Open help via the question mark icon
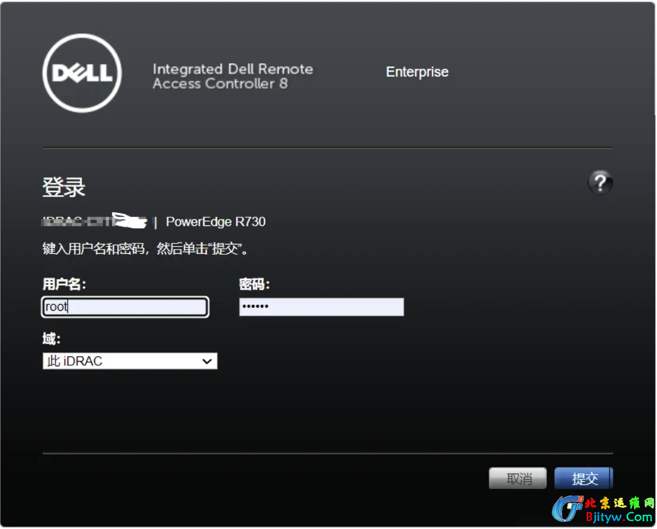The height and width of the screenshot is (529, 657). pos(599,182)
